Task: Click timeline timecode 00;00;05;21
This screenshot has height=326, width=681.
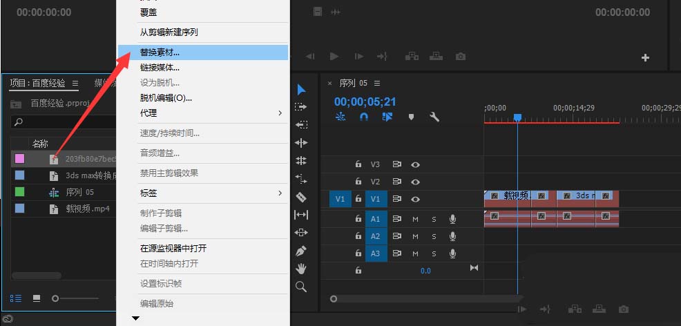Action: click(365, 102)
